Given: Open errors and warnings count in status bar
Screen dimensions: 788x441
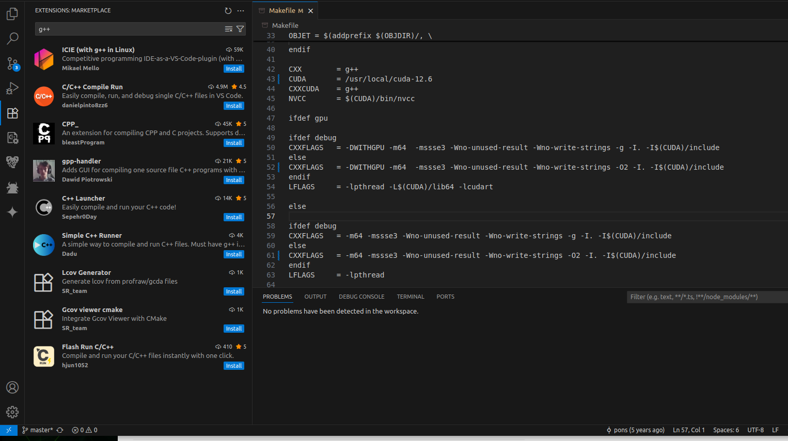Looking at the screenshot, I should pyautogui.click(x=85, y=430).
